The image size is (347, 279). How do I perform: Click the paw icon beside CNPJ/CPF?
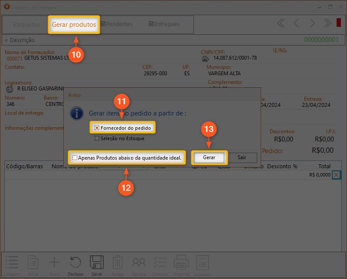206,58
